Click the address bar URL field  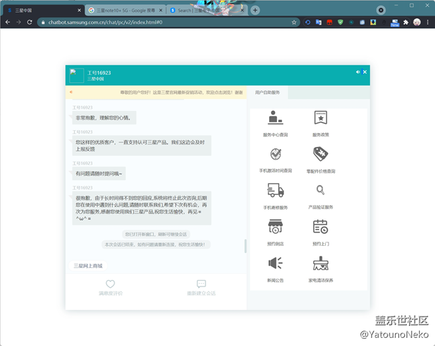(169, 22)
